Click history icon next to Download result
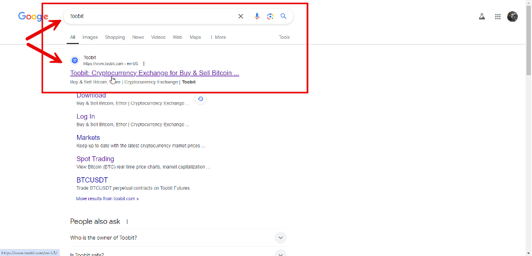This screenshot has width=532, height=256. point(201,99)
